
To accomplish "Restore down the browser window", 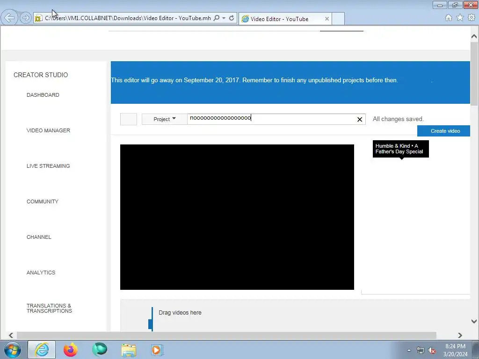I will tap(455, 5).
